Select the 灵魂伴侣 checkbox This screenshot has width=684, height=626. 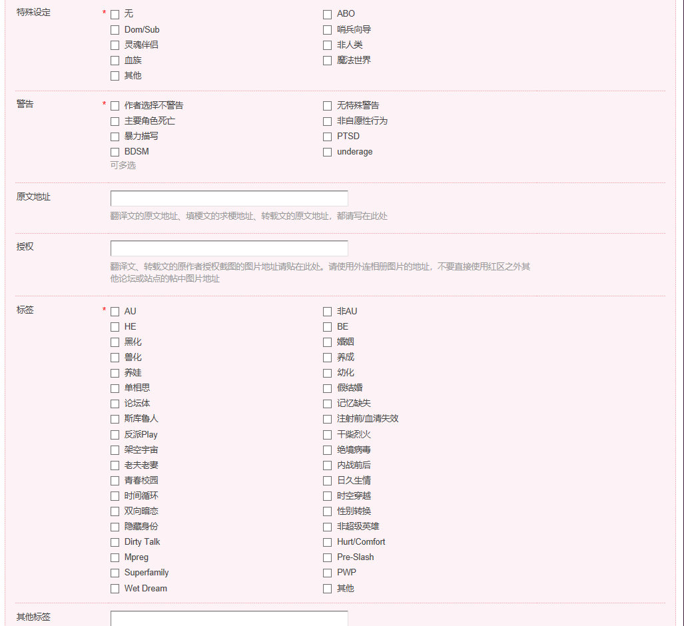click(x=115, y=45)
